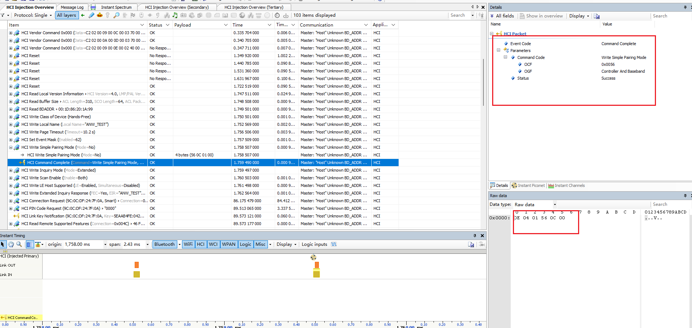Image resolution: width=692 pixels, height=328 pixels.
Task: Select the arrow pointer tool in Instant Timing
Action: (x=3, y=244)
